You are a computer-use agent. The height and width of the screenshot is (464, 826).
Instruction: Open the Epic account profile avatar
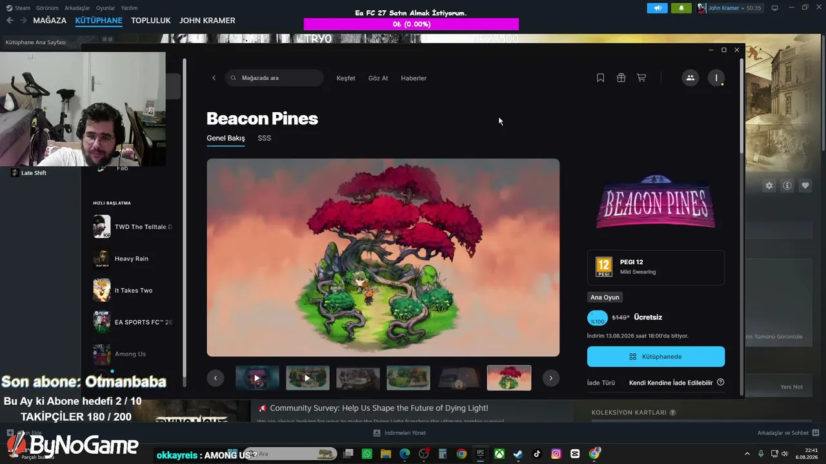tap(716, 78)
